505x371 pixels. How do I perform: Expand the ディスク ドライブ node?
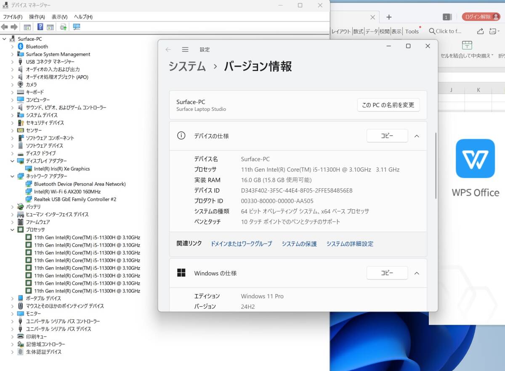12,153
